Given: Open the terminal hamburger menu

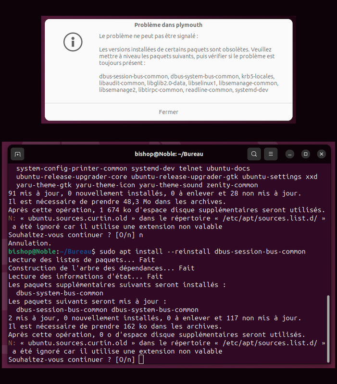Looking at the screenshot, I should (271, 154).
